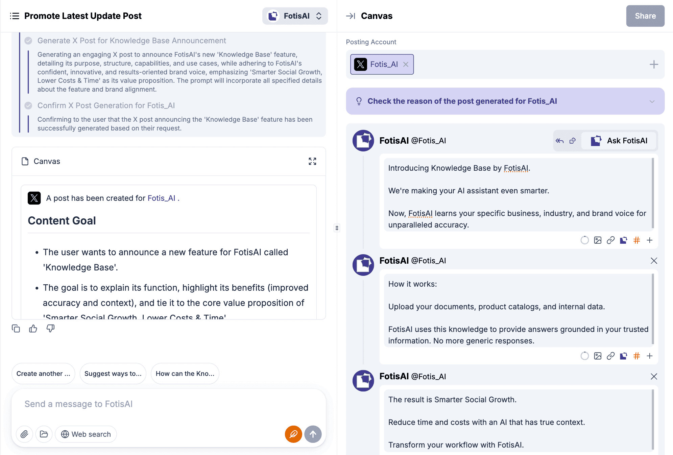Screen dimensions: 673x455
Task: Click 'Confirm X Post Generation for Fotis_AI' step
Action: pos(106,105)
